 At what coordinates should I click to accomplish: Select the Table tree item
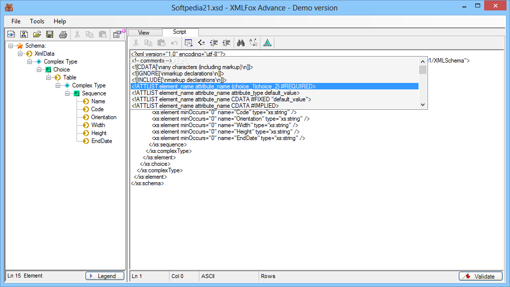tap(70, 77)
